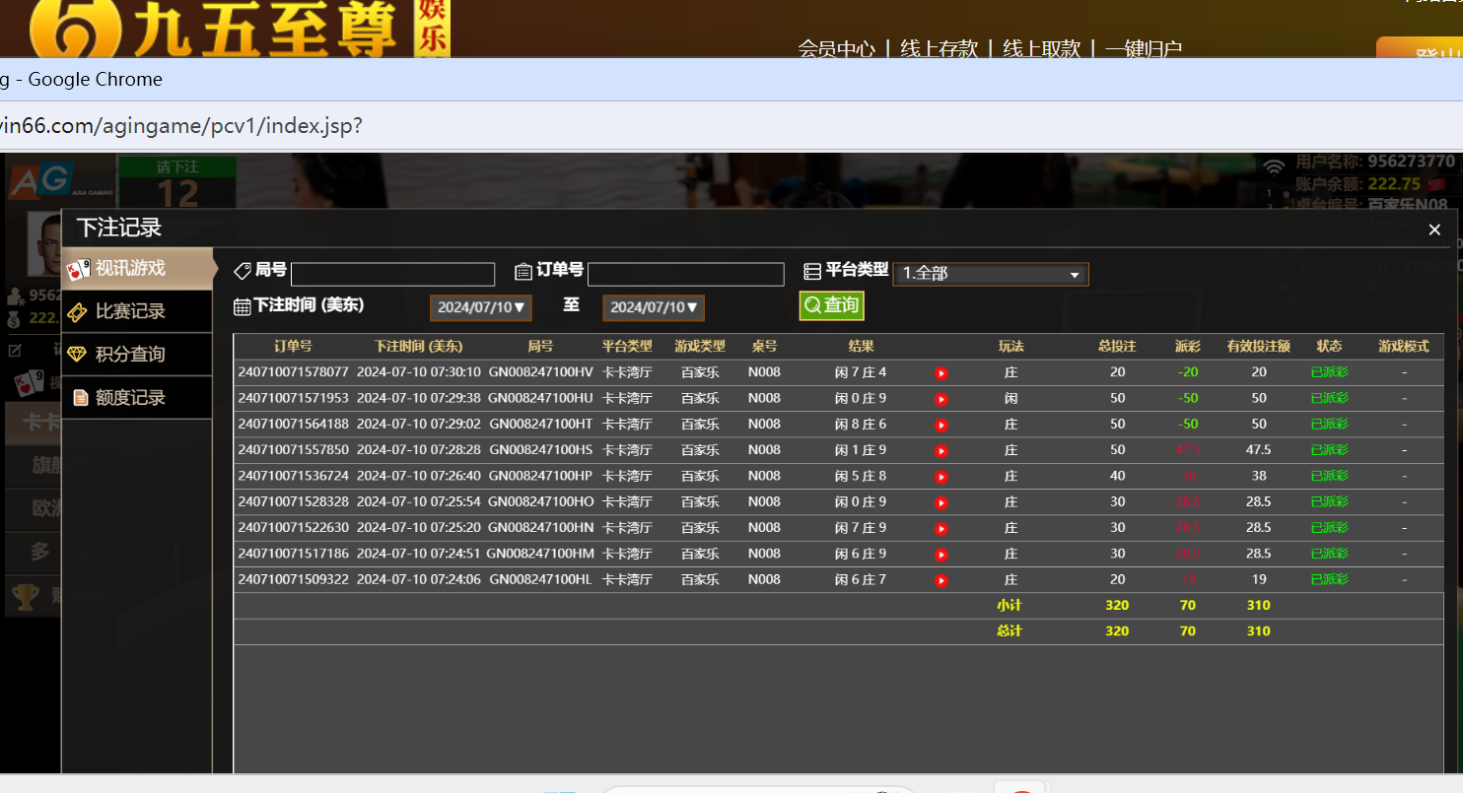This screenshot has width=1463, height=793.
Task: Open 视讯游戏 tab in sidebar
Action: (137, 268)
